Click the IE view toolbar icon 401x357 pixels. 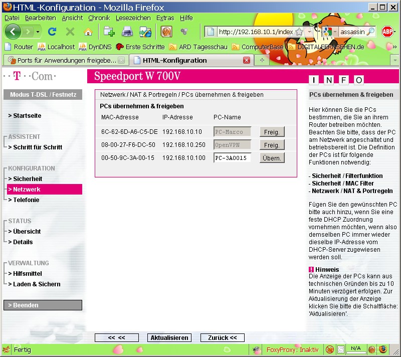tap(145, 32)
